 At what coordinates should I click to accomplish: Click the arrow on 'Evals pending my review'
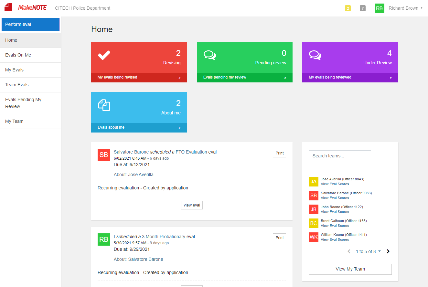tap(285, 78)
